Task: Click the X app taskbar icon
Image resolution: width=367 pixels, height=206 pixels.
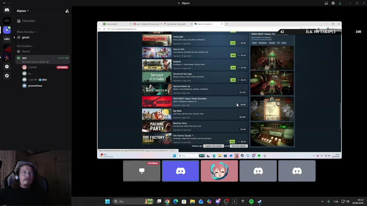Action: click(235, 201)
